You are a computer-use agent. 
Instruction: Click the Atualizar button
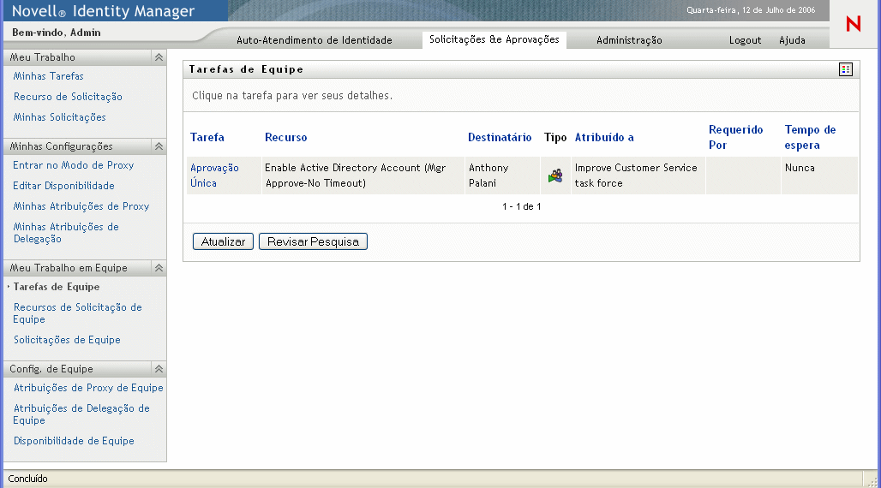point(223,242)
